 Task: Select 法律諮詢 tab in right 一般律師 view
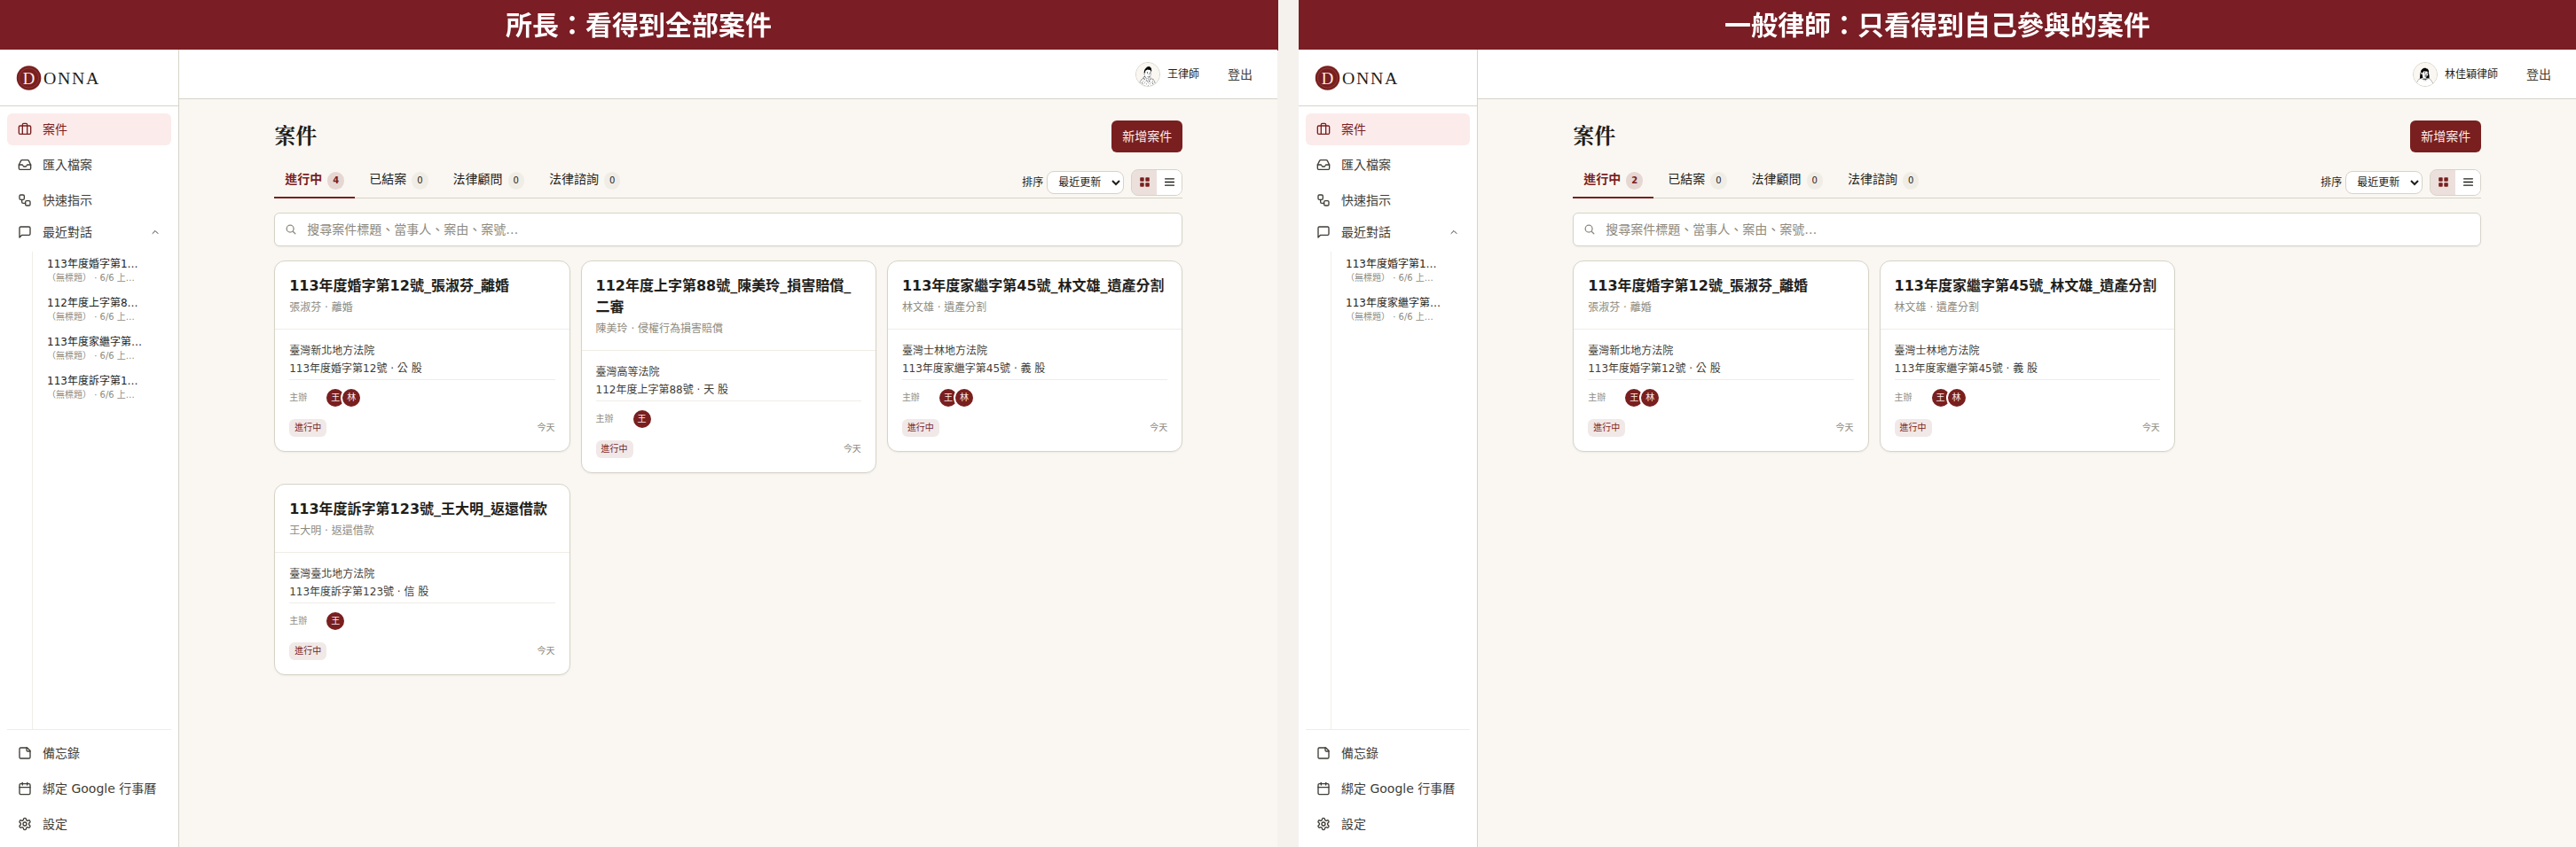click(x=1883, y=180)
